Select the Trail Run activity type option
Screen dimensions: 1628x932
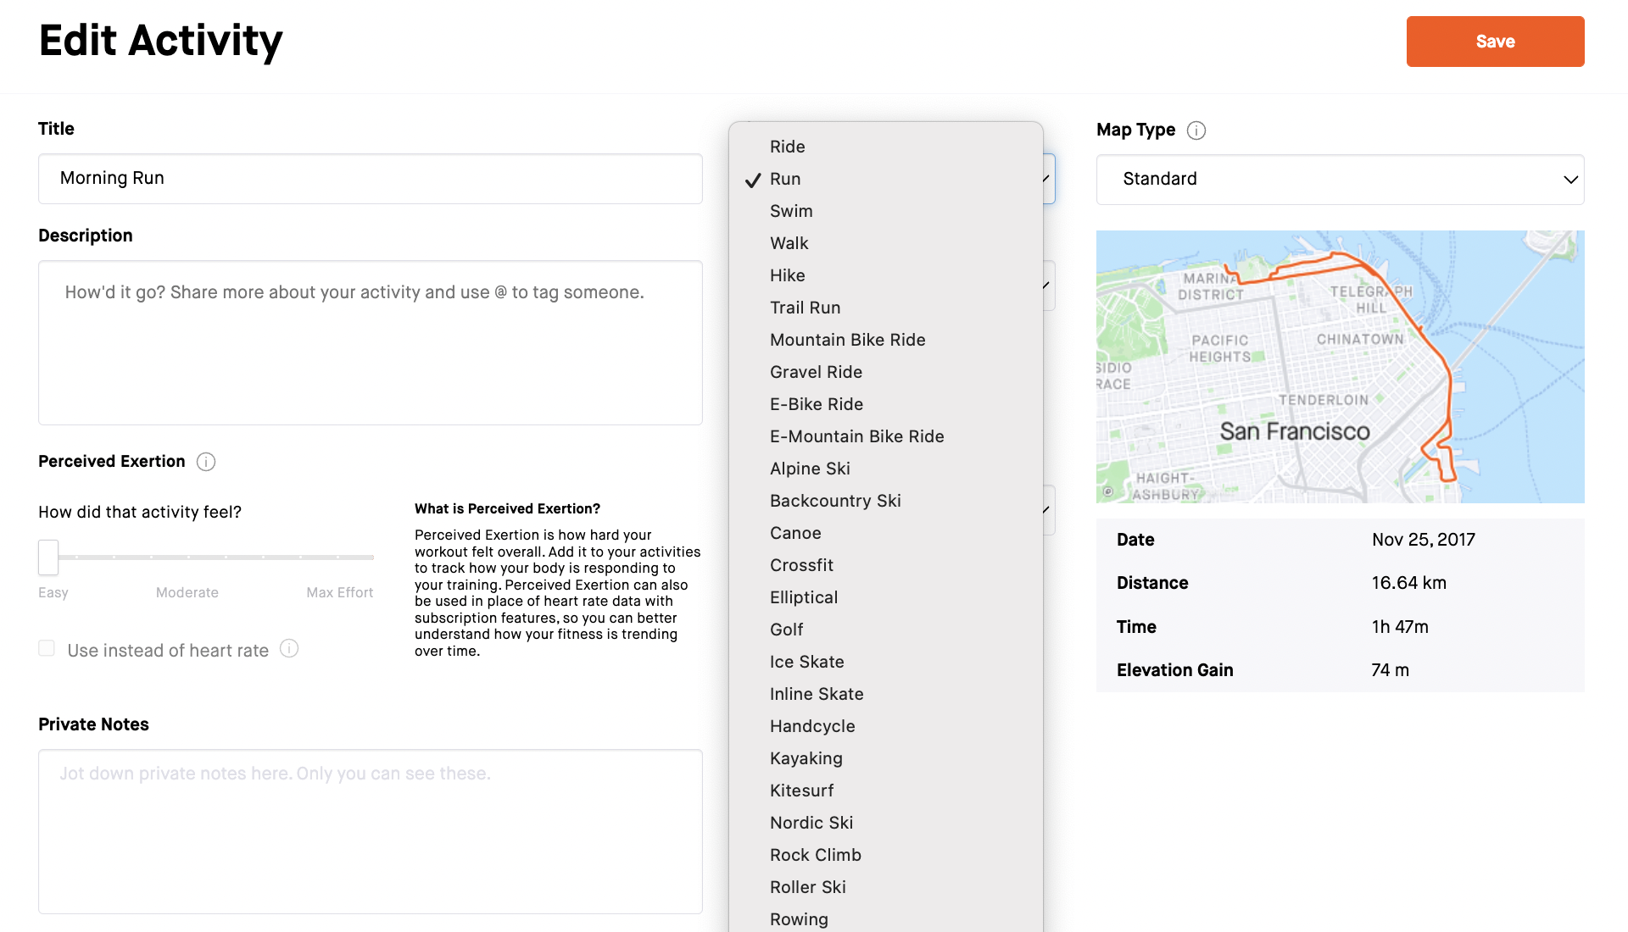click(x=803, y=306)
